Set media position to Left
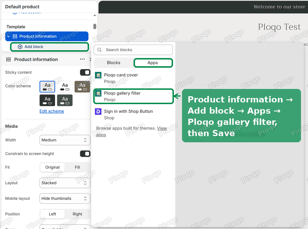 point(52,214)
